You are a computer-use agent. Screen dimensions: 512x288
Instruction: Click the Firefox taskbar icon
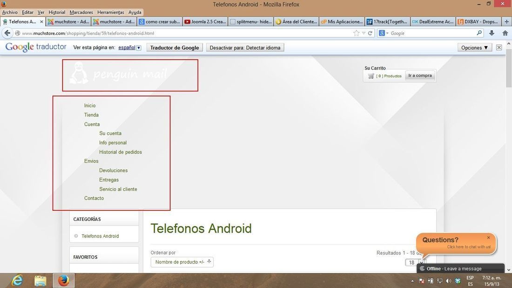point(64,281)
